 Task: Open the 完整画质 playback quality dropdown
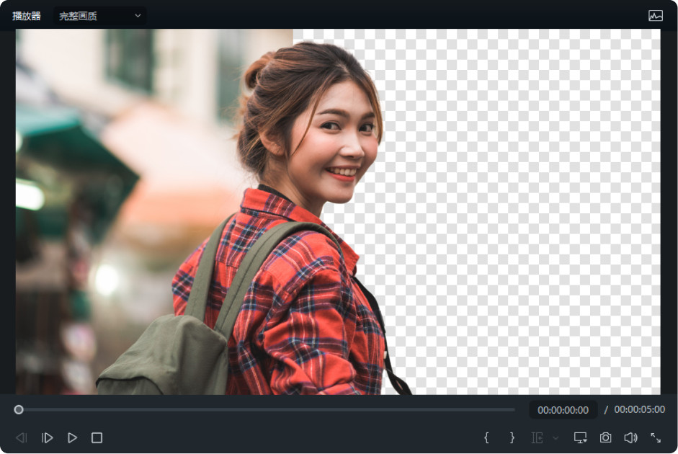(100, 16)
